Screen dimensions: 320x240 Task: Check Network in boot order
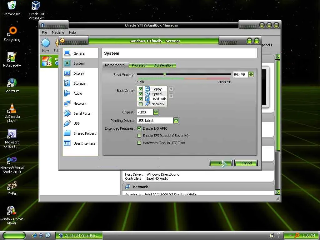[x=140, y=104]
